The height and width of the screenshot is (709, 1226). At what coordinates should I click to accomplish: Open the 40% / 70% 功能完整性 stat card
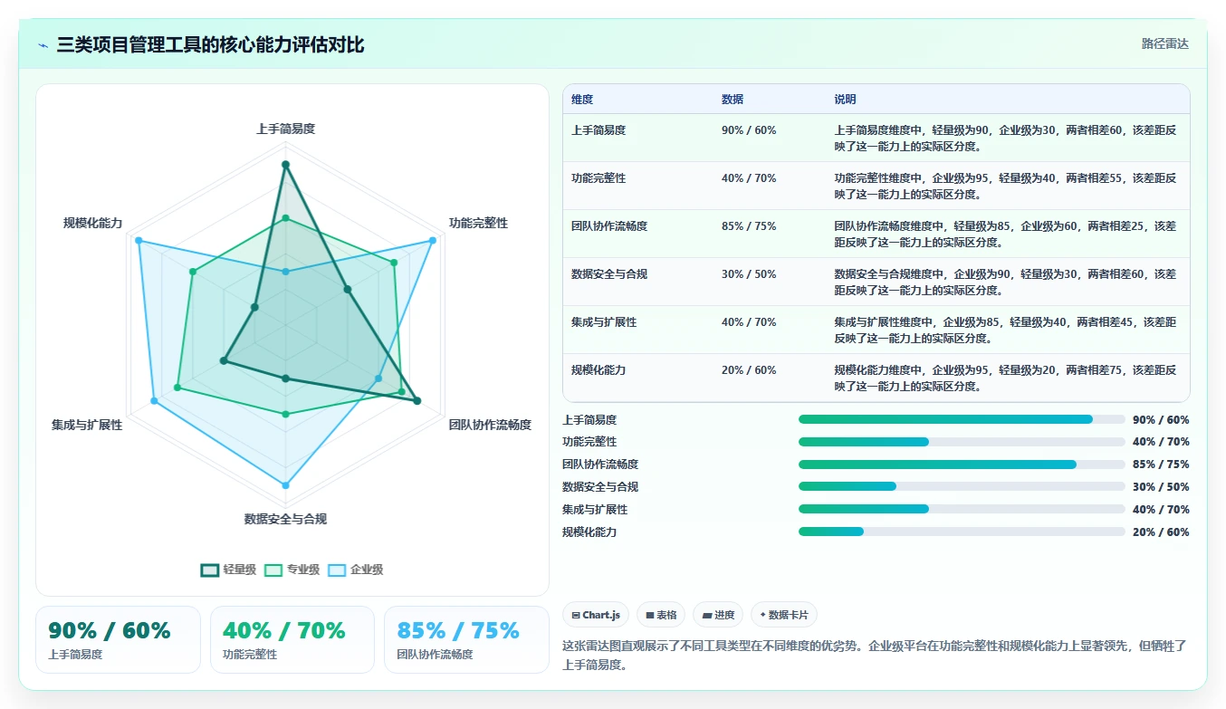292,639
